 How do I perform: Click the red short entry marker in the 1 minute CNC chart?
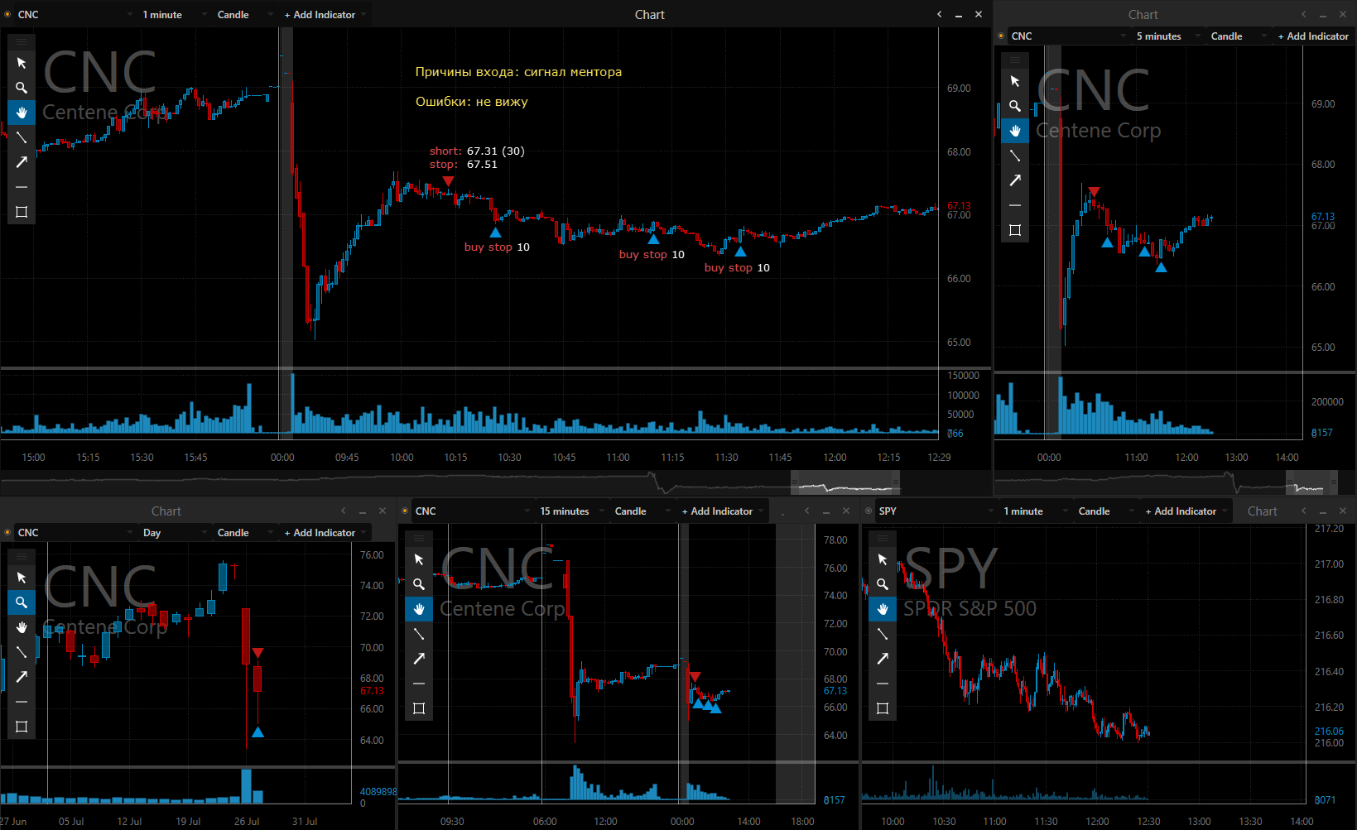448,181
